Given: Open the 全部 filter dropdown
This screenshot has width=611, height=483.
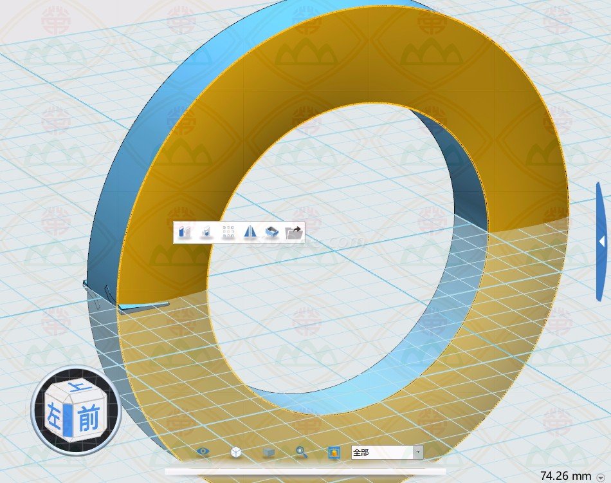Looking at the screenshot, I should (418, 452).
